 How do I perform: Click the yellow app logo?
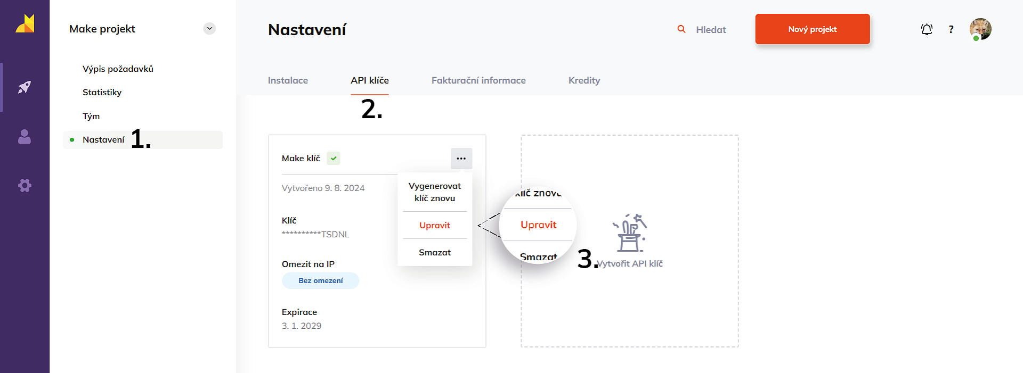(25, 24)
